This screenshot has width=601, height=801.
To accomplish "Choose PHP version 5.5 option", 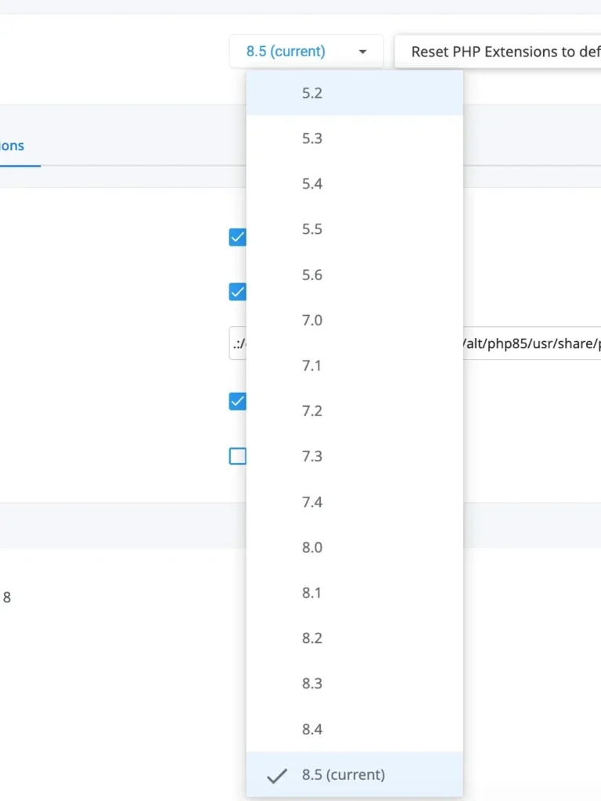I will pyautogui.click(x=354, y=229).
